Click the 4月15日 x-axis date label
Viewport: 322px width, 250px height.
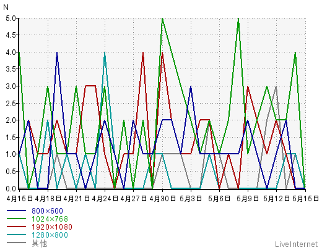tap(20, 199)
